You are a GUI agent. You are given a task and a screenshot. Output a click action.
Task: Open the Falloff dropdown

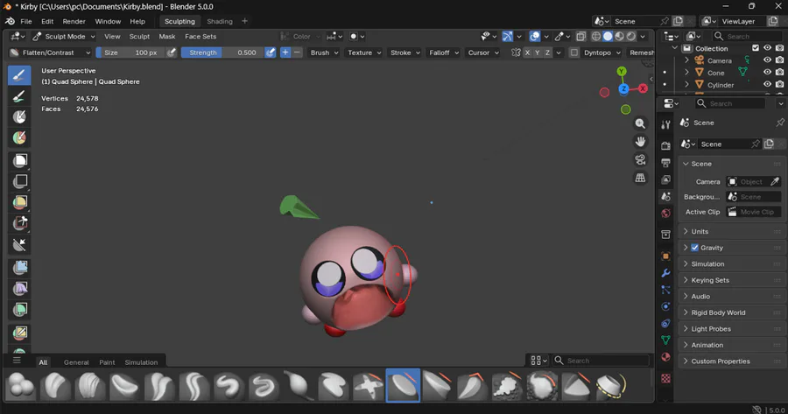pyautogui.click(x=444, y=53)
